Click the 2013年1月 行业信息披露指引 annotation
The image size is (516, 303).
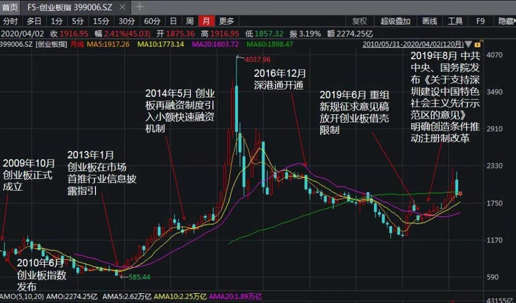tap(102, 173)
